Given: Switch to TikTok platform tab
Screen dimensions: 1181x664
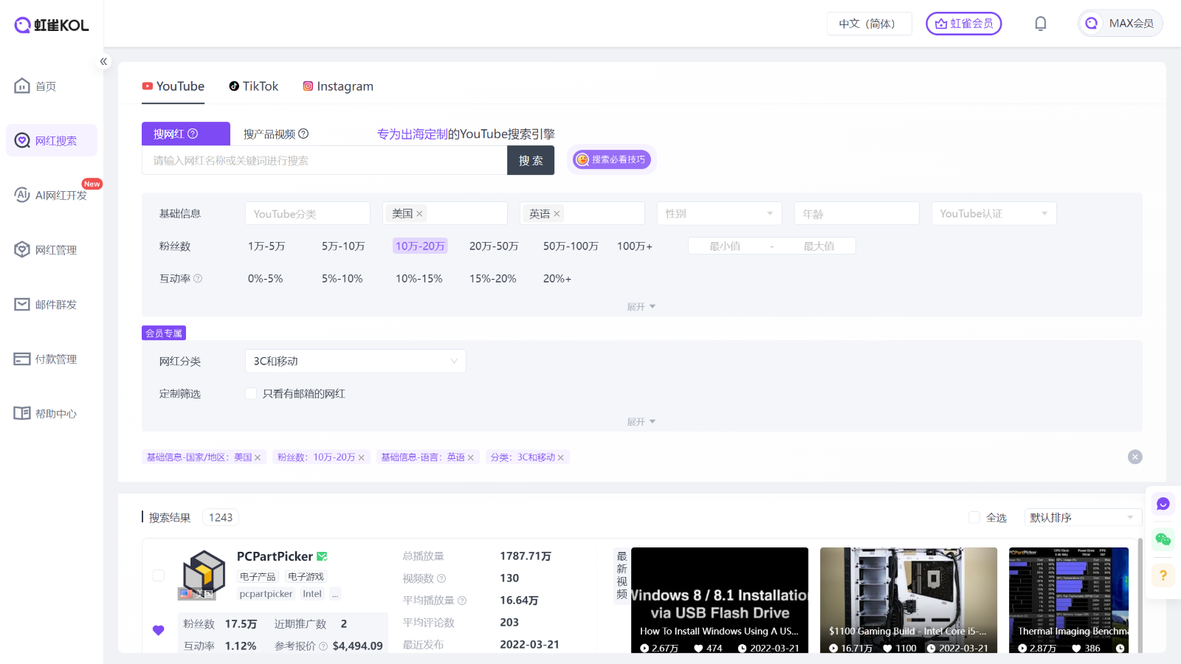Looking at the screenshot, I should coord(253,86).
